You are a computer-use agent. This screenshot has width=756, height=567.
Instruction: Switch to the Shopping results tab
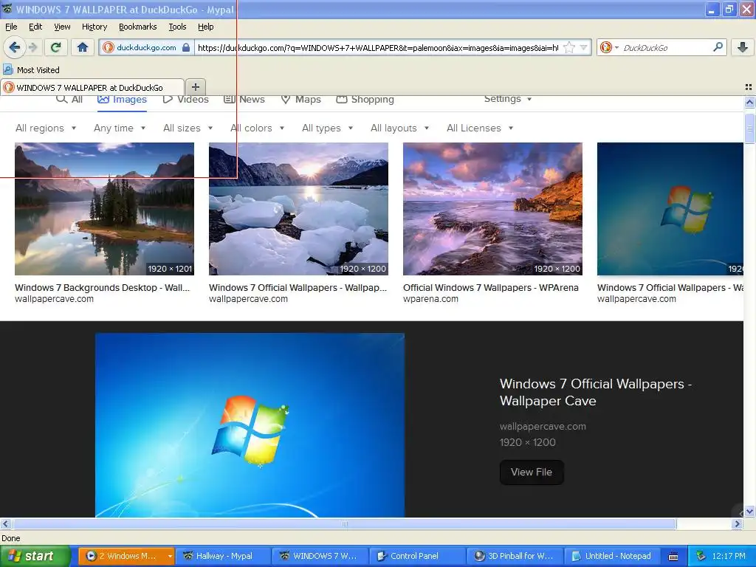tap(365, 100)
